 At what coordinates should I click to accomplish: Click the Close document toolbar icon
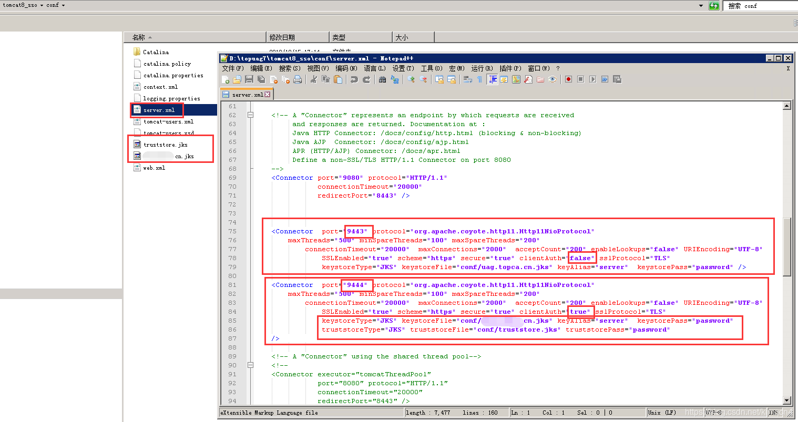click(x=273, y=79)
